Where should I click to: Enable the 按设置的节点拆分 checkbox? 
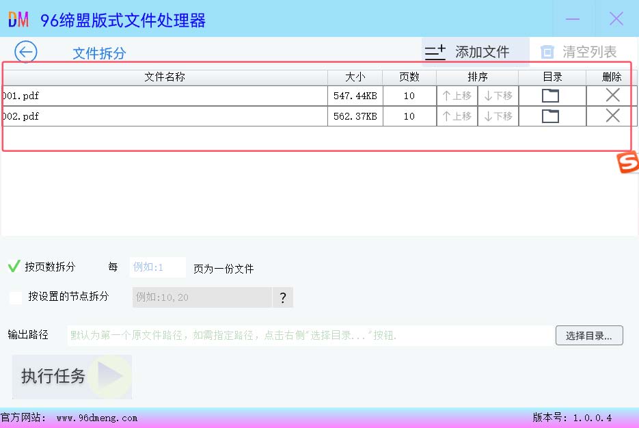16,297
